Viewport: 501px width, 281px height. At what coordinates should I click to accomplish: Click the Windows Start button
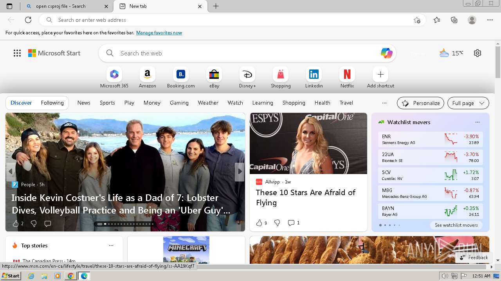[x=11, y=276]
